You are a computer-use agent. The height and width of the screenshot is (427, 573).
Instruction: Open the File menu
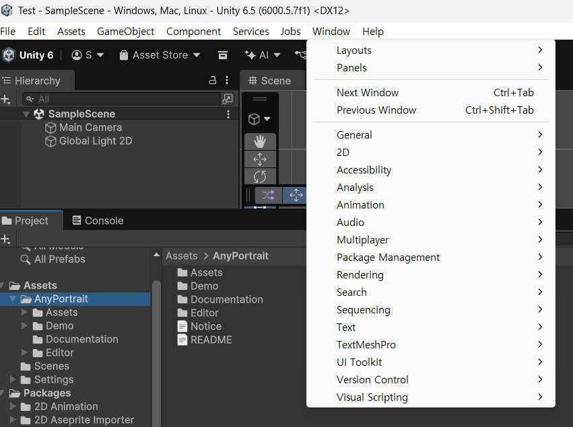click(x=7, y=32)
